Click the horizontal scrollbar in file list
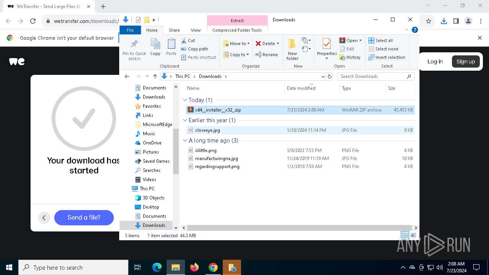This screenshot has height=275, width=489. pos(299,228)
